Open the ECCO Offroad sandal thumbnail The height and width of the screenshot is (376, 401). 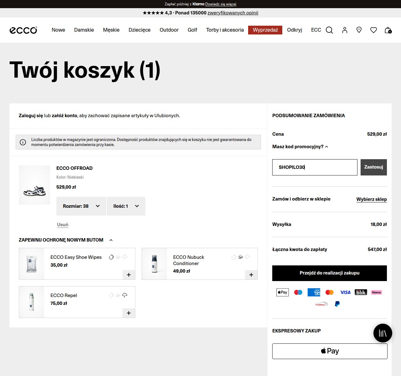[x=34, y=185]
